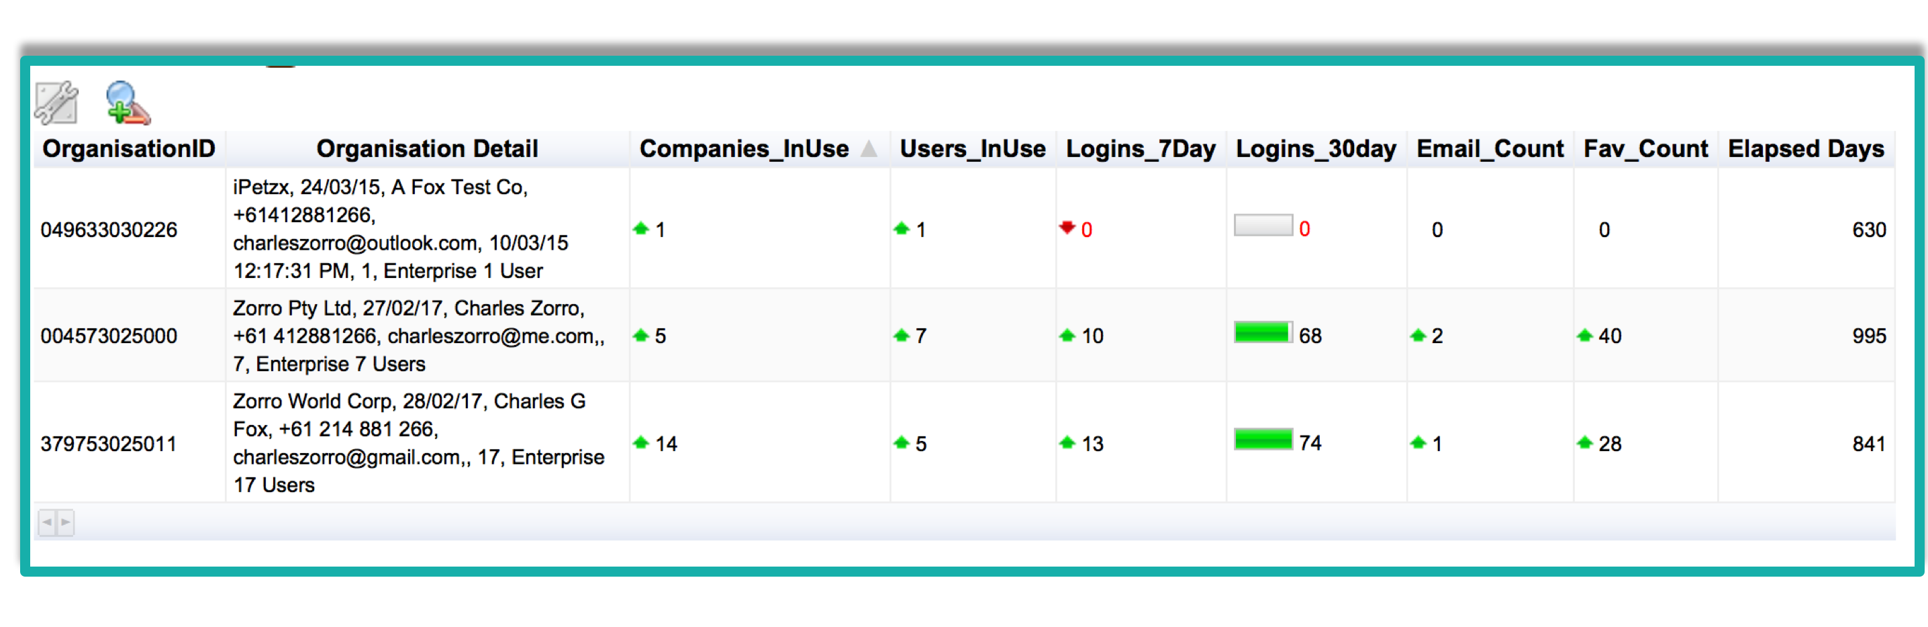This screenshot has width=1928, height=627.
Task: Sort by Logins_7Day column header
Action: click(x=1140, y=149)
